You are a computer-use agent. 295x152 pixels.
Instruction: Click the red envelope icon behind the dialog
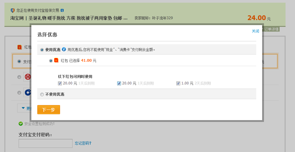pos(20,47)
